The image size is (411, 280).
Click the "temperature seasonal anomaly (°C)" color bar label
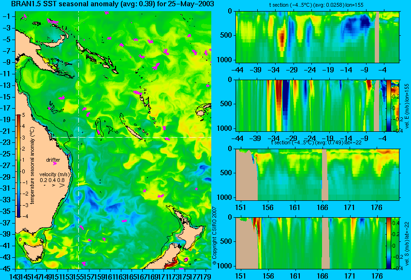[x=32, y=166]
